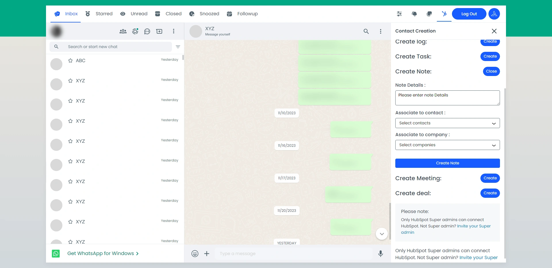Viewport: 552px width, 268px height.
Task: View Status updates icon
Action: point(135,31)
